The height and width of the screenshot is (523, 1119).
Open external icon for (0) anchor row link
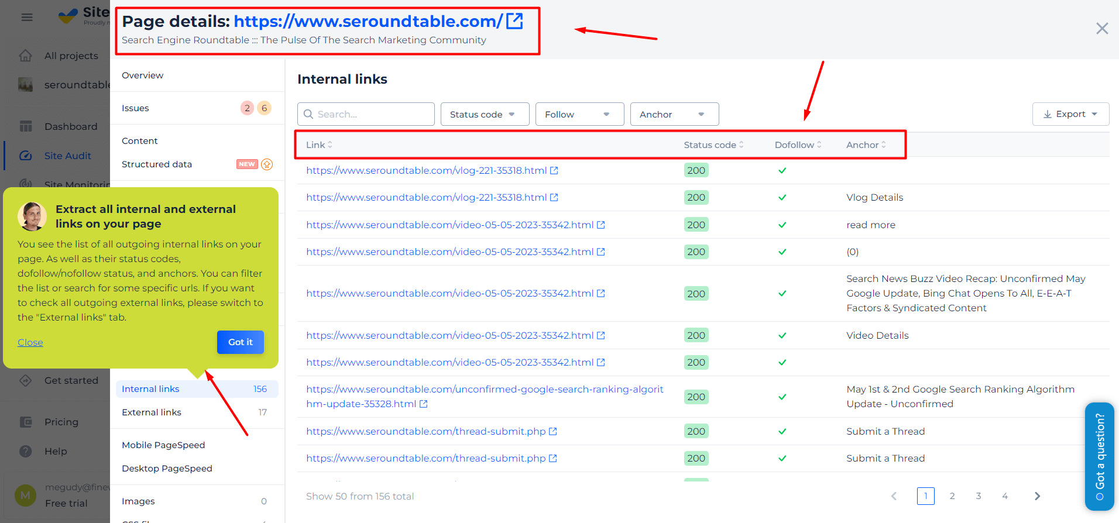click(600, 252)
